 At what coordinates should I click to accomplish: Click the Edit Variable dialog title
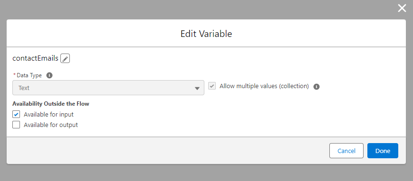(x=206, y=34)
